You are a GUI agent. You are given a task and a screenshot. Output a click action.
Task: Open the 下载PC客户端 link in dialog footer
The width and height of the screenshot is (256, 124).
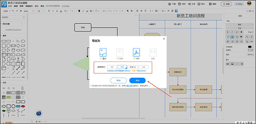(130, 86)
